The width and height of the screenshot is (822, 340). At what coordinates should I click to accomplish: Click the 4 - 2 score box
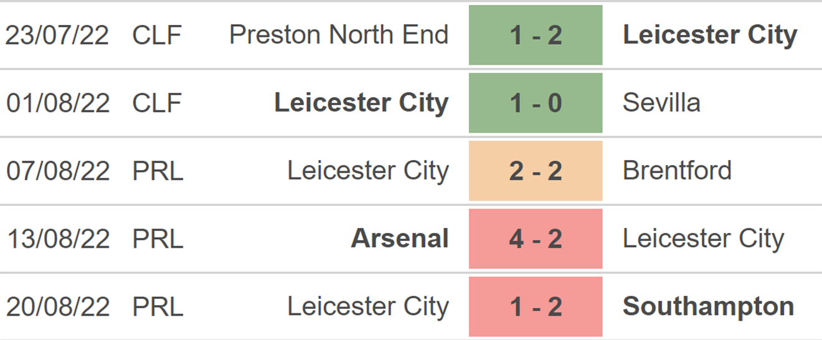click(536, 238)
